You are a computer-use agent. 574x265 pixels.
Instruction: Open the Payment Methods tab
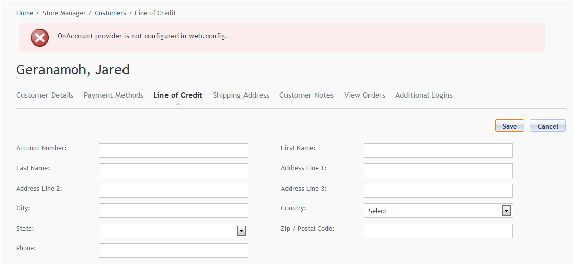[x=113, y=95]
